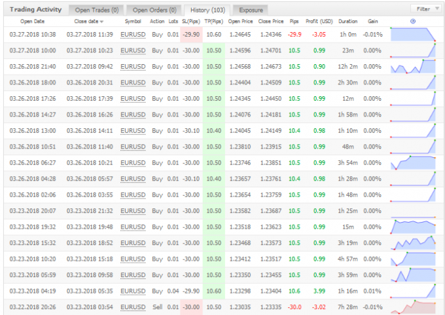Click the highlighted -29.90 SL cell in top row
This screenshot has width=445, height=315.
[191, 35]
